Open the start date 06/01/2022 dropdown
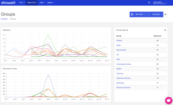This screenshot has width=173, height=105. click(141, 14)
